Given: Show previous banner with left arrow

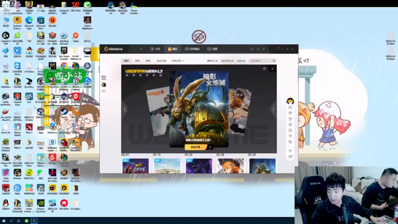Looking at the screenshot, I should tap(124, 109).
